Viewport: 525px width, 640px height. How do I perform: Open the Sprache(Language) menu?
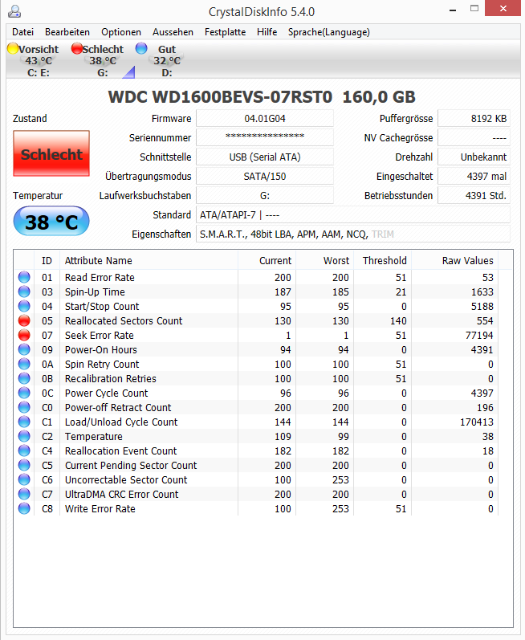pos(329,32)
